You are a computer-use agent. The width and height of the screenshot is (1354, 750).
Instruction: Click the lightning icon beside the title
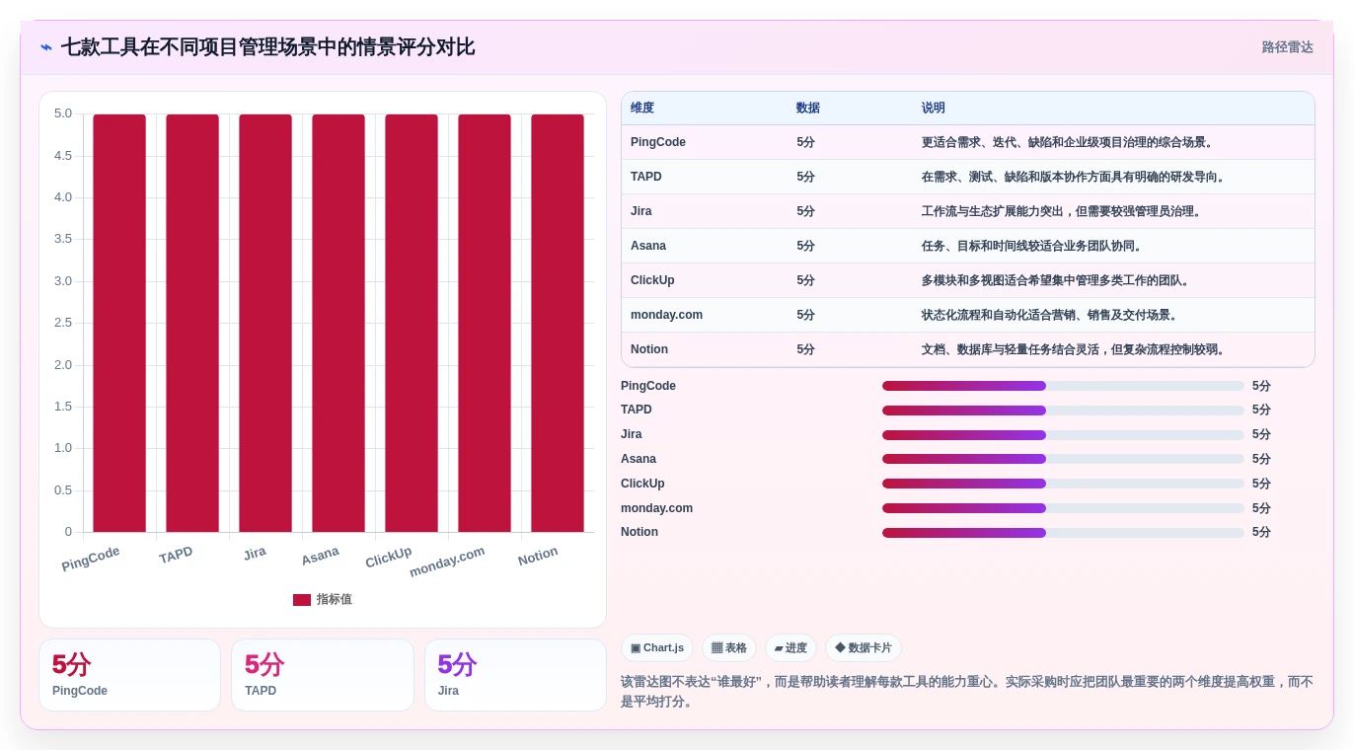click(46, 47)
